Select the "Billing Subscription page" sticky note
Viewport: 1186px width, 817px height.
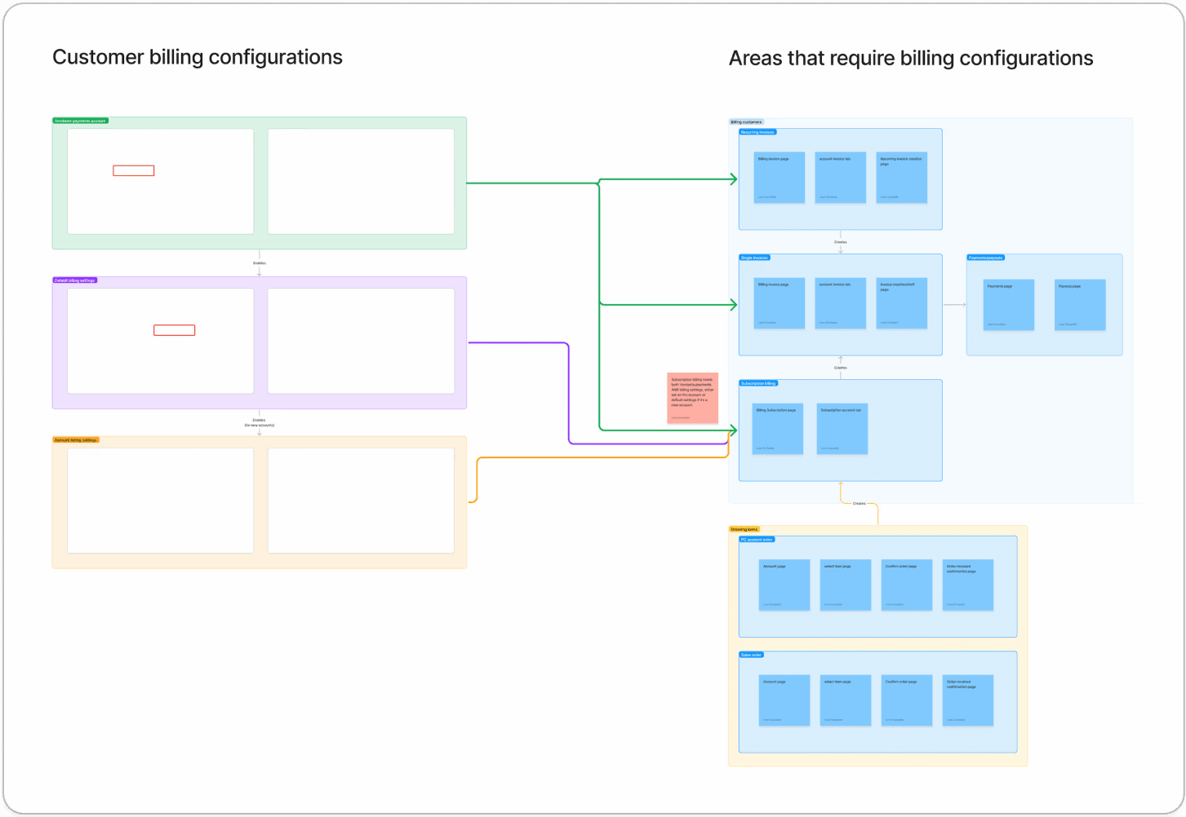[778, 429]
